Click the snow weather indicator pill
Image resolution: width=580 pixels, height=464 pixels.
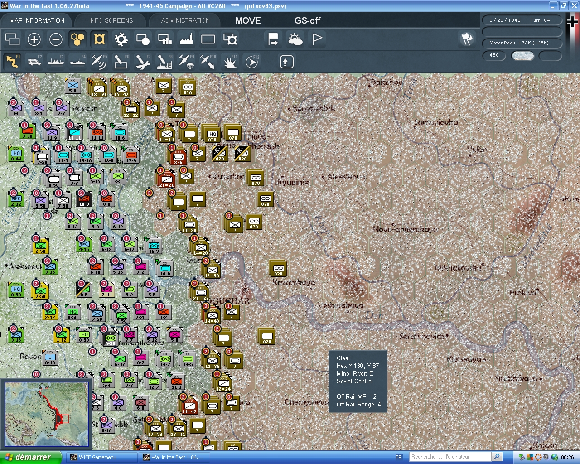[522, 56]
